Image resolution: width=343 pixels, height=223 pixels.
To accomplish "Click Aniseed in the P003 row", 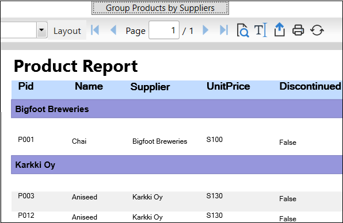I will [x=85, y=197].
